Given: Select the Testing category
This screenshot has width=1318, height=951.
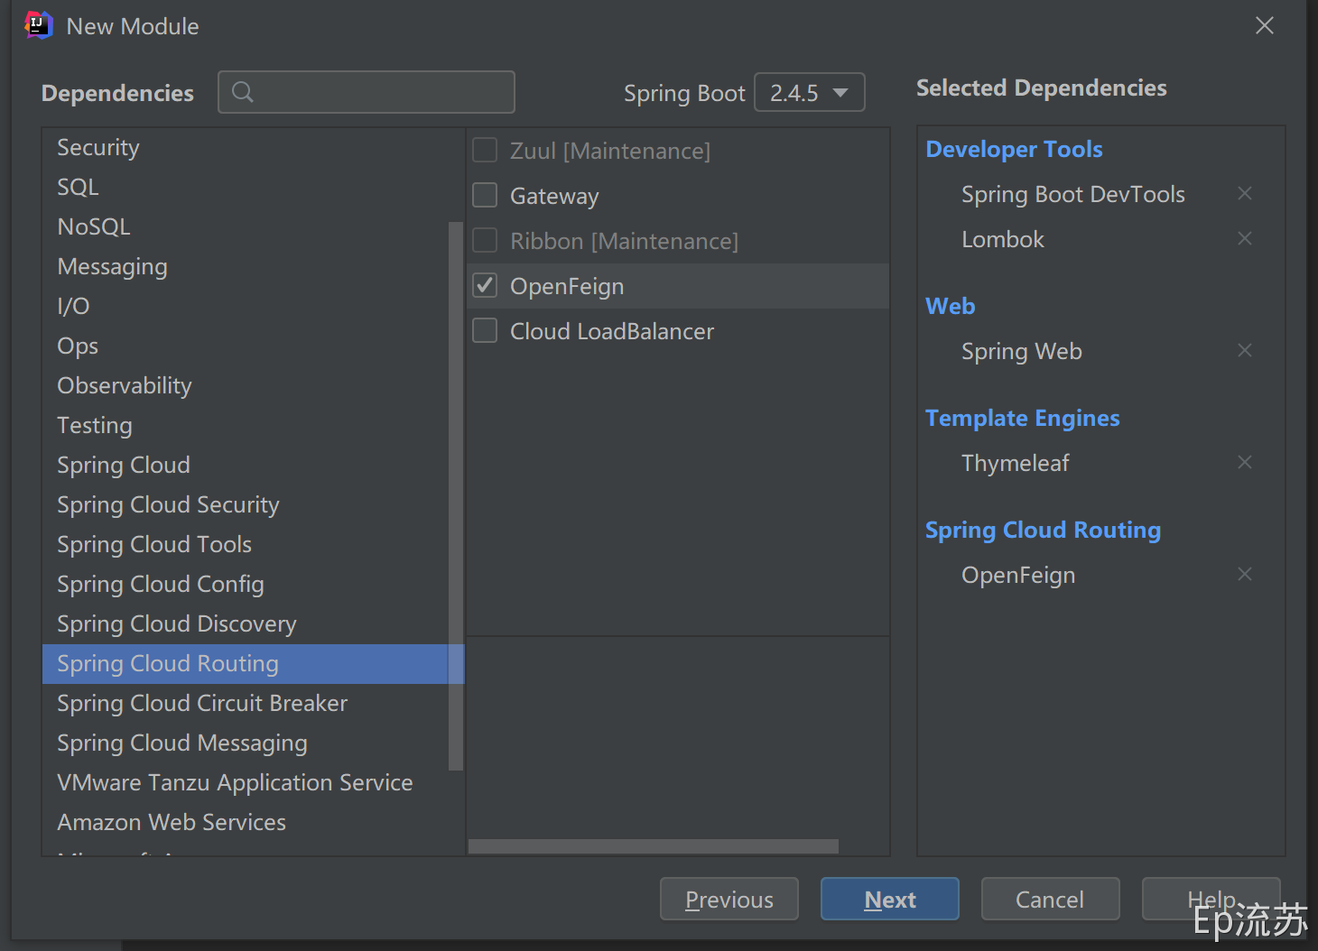Looking at the screenshot, I should click(246, 426).
